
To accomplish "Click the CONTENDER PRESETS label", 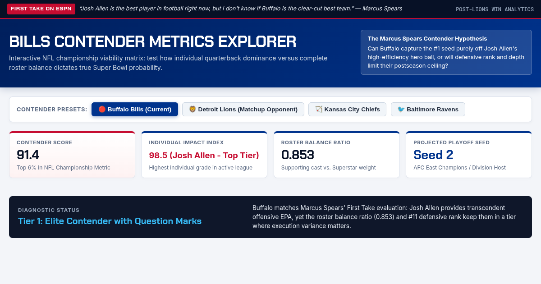I will coord(52,109).
